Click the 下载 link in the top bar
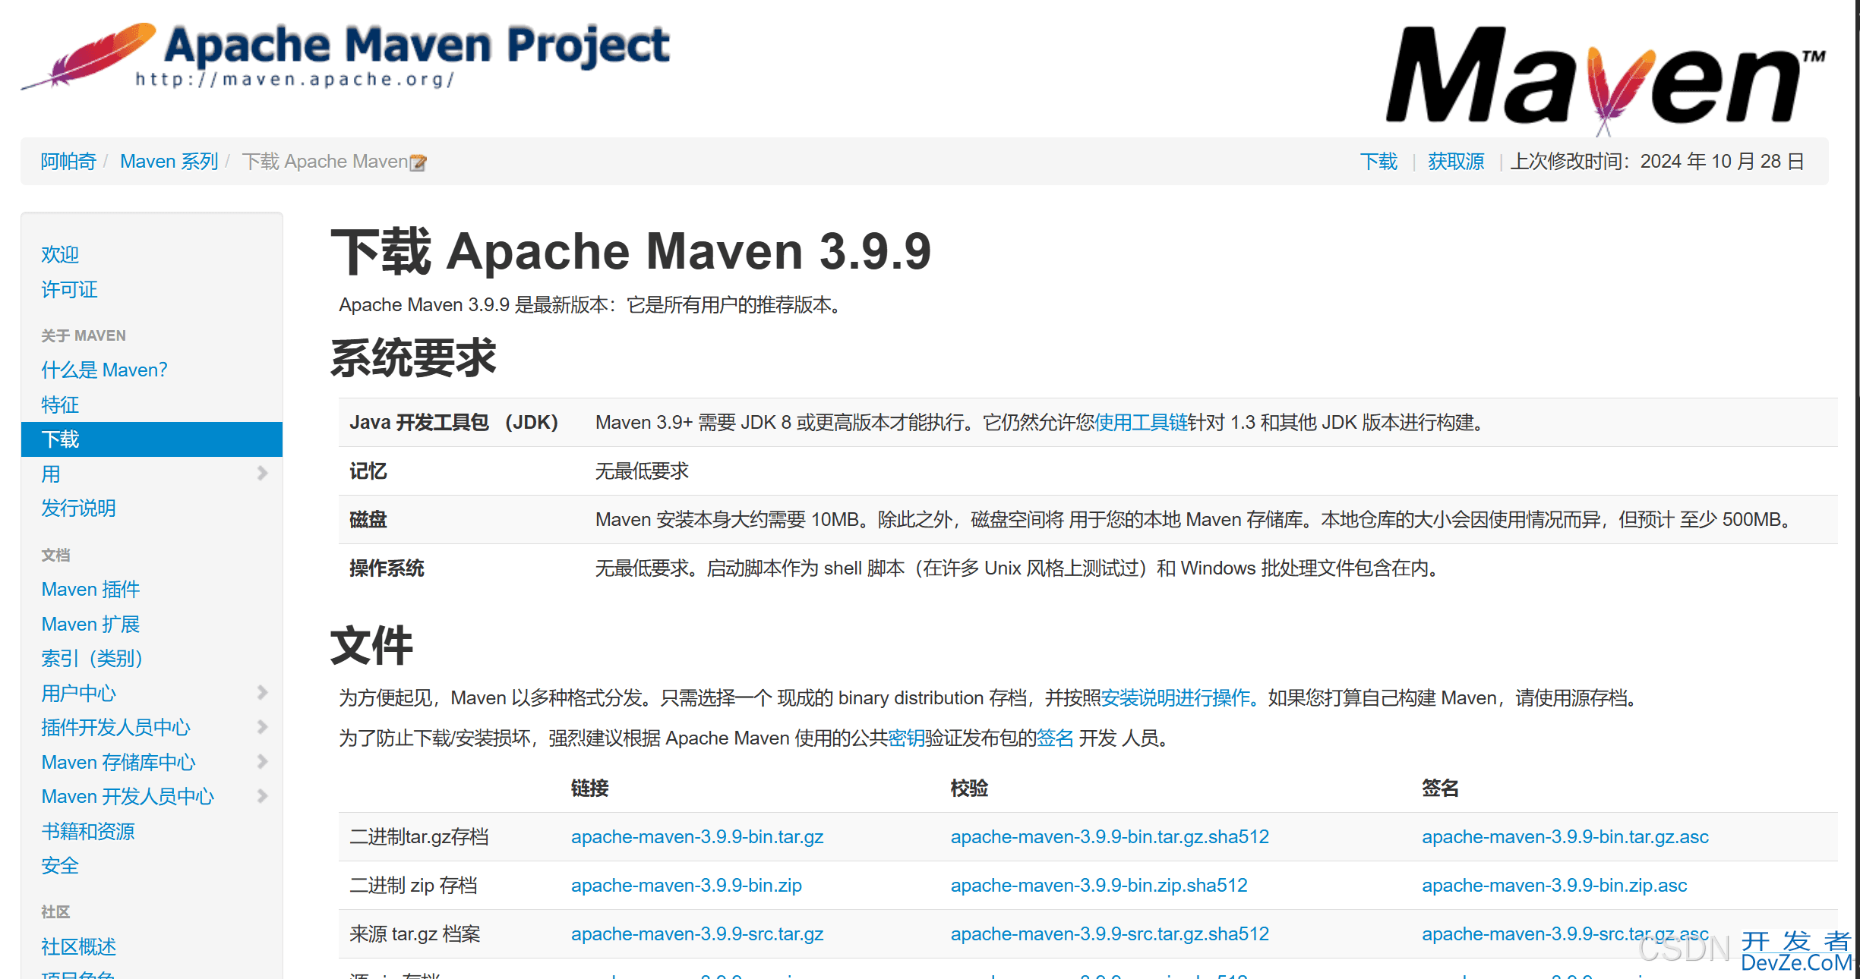1860x979 pixels. pos(1378,162)
